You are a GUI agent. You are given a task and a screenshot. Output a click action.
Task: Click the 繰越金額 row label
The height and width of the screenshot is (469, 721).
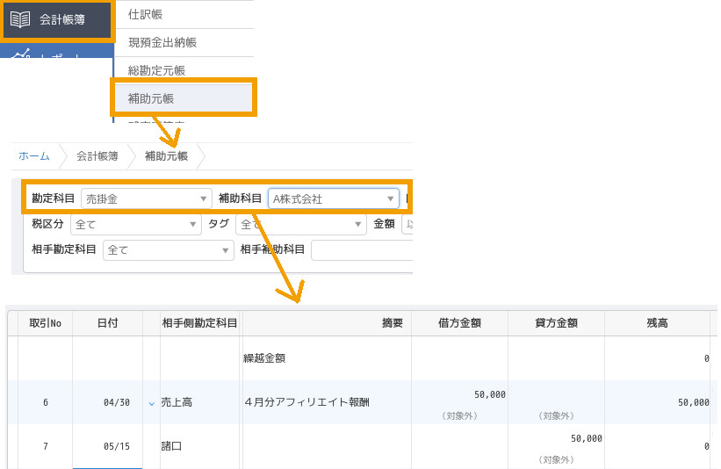tap(264, 358)
